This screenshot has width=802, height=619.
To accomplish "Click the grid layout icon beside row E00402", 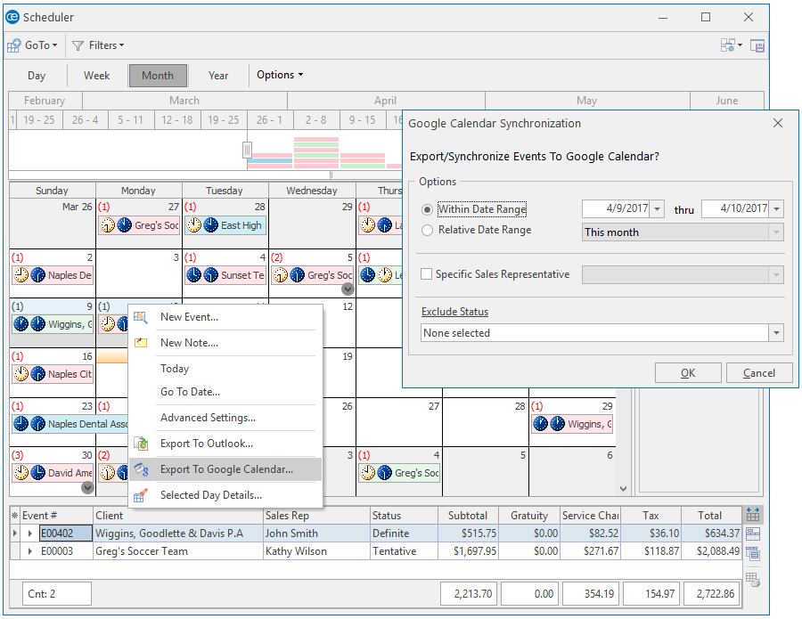I will click(x=752, y=533).
